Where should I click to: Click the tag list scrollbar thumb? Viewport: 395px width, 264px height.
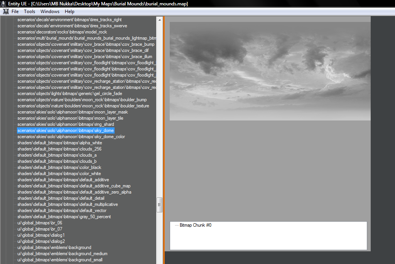tap(159, 205)
